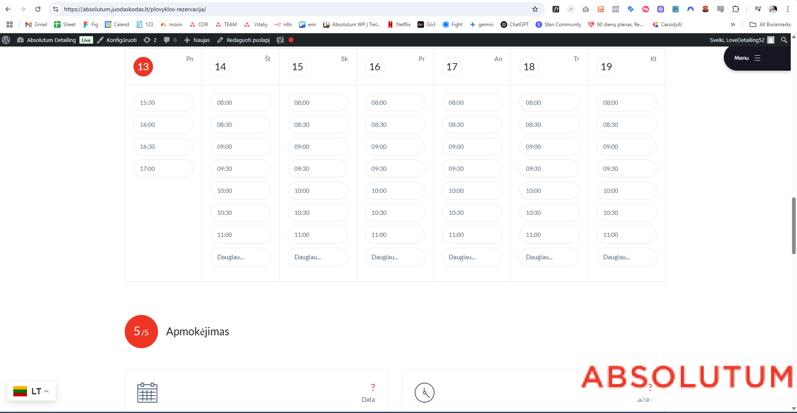The image size is (797, 413).
Task: Select the 15:30 time slot on day 13
Action: [x=163, y=103]
